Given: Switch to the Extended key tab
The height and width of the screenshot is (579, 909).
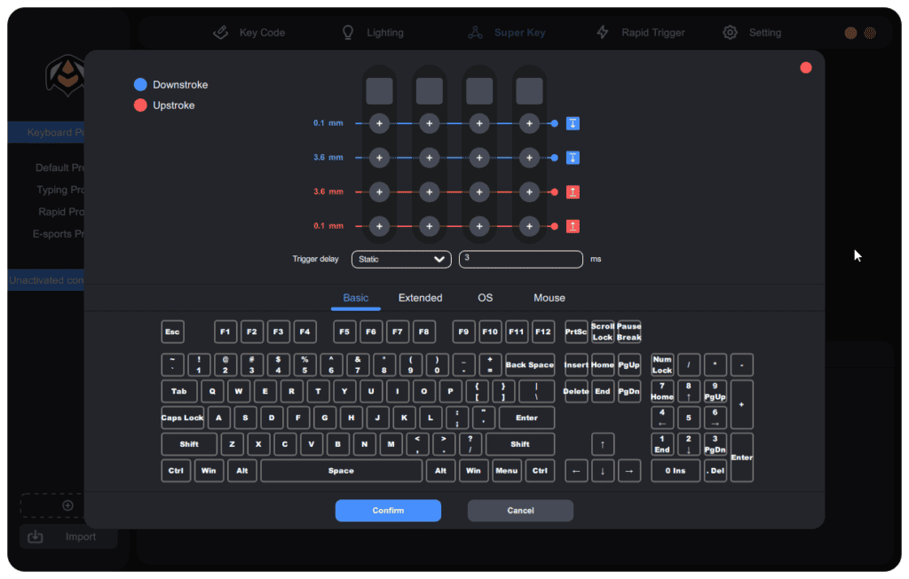Looking at the screenshot, I should pos(420,298).
